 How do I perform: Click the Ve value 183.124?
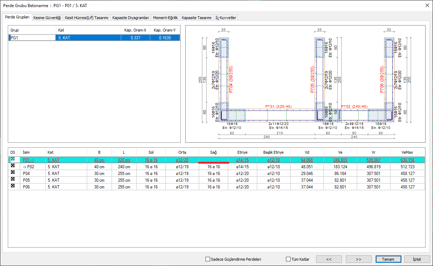click(x=340, y=167)
